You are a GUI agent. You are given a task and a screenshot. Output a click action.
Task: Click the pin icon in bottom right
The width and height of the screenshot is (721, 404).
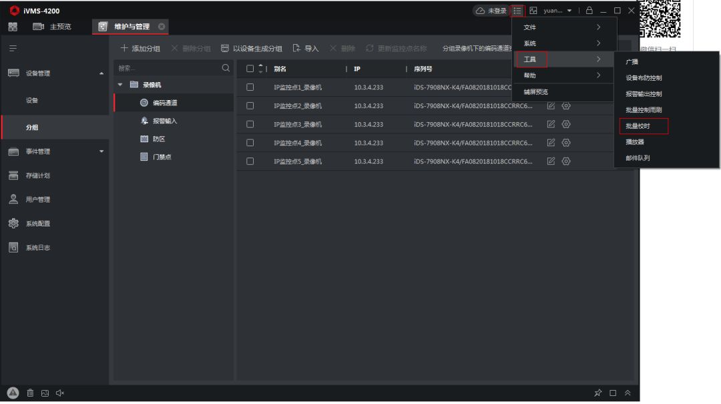click(x=598, y=393)
